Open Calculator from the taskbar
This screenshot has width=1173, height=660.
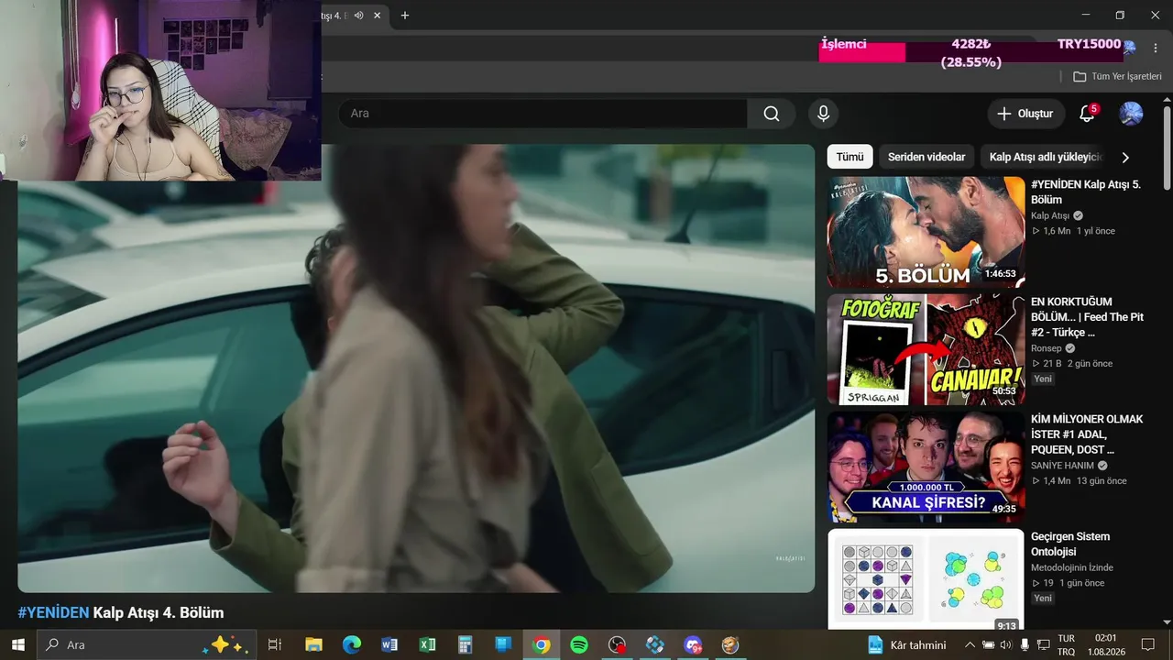pos(466,644)
